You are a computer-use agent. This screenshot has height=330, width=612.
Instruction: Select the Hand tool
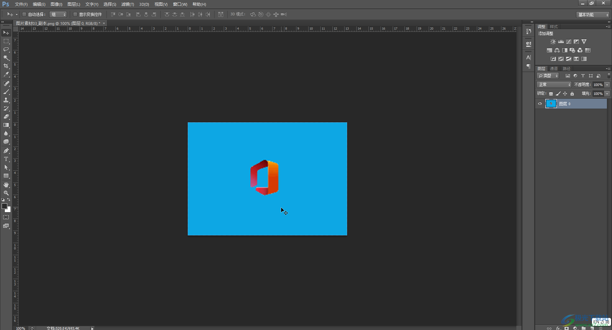click(6, 185)
